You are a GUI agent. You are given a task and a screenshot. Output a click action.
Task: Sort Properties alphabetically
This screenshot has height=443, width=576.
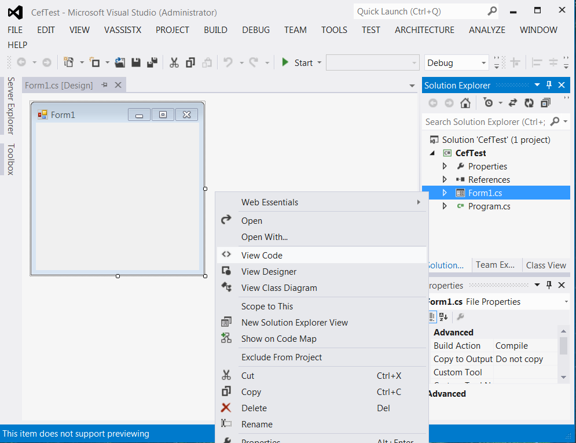443,316
